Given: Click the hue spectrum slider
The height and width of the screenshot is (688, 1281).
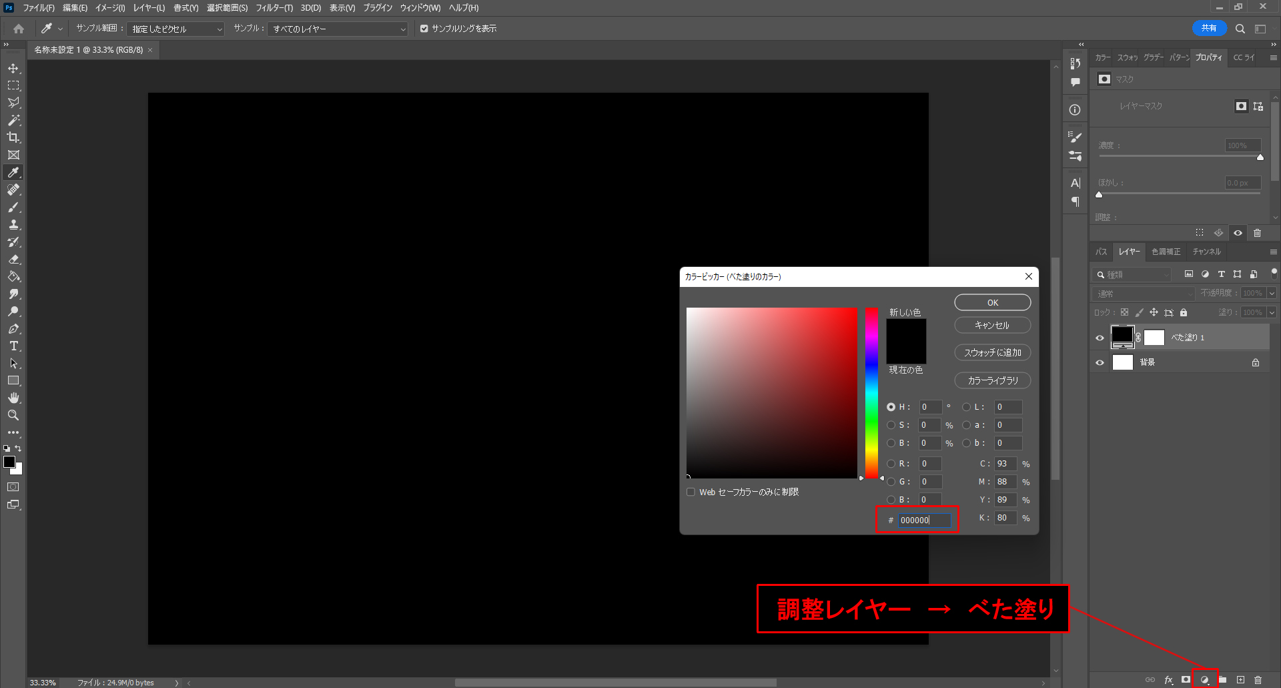Looking at the screenshot, I should point(871,394).
